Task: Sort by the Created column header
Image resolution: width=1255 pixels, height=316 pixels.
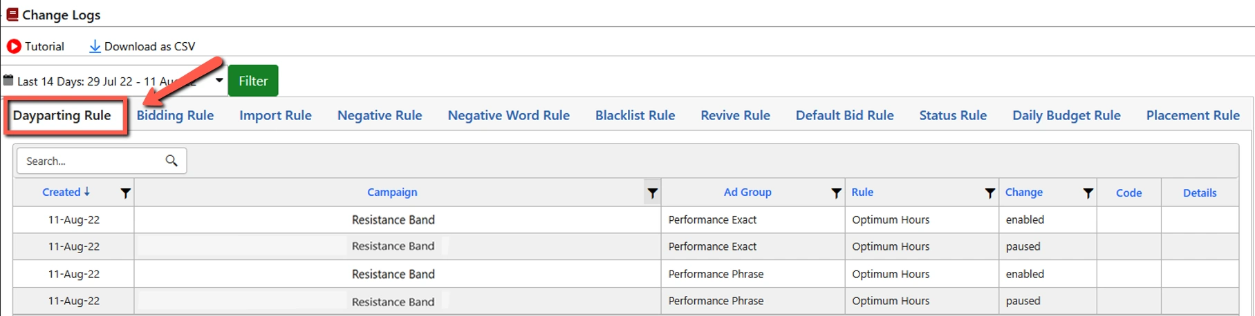Action: click(62, 192)
